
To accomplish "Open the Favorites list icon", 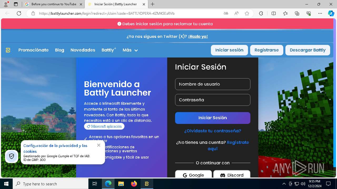I will (285, 13).
